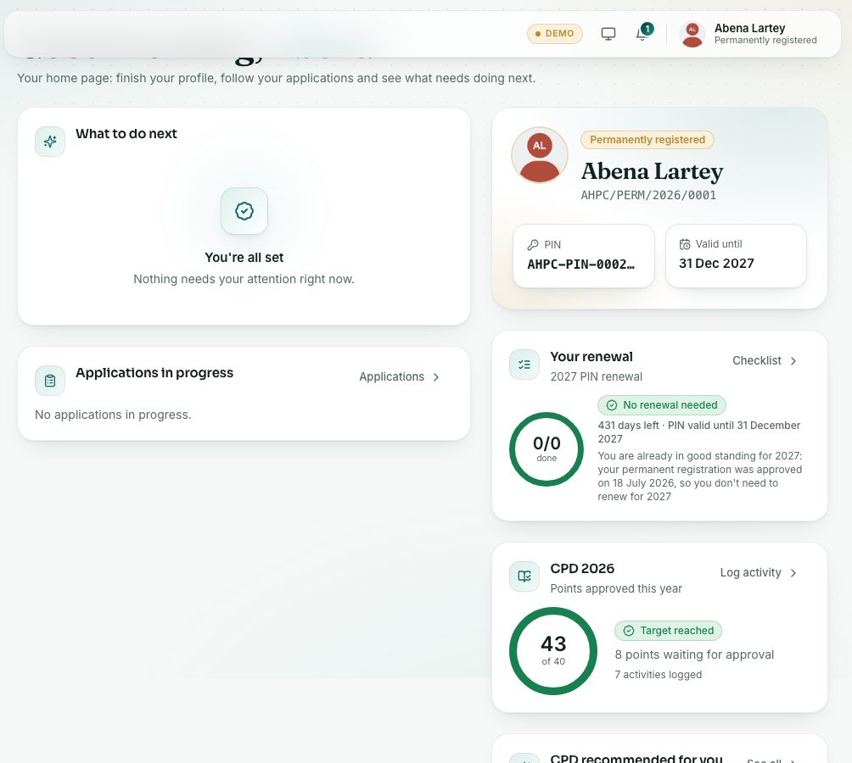The width and height of the screenshot is (852, 763).
Task: Click No applications in progress text
Action: (113, 415)
